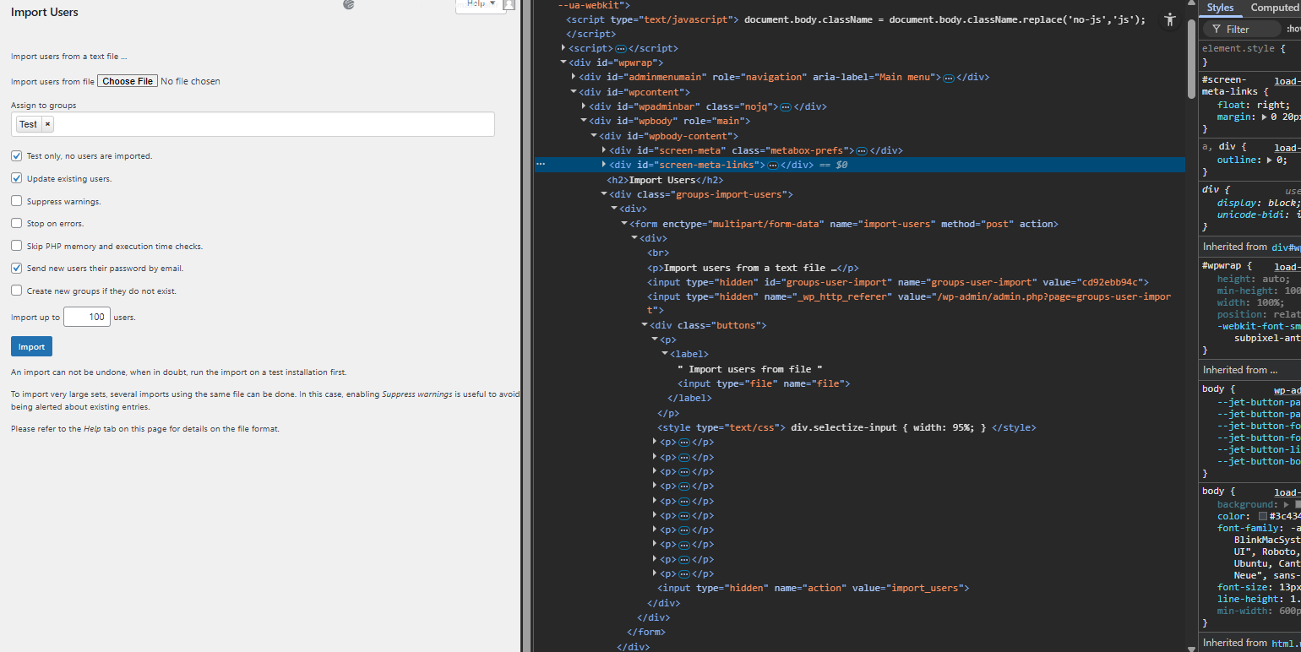
Task: Collapse the wpbody-content div node
Action: coord(594,136)
